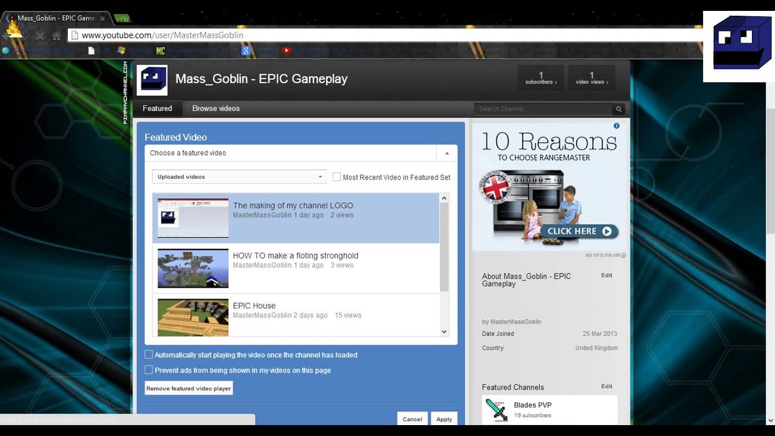Click the 'Featured Video' heading

176,137
